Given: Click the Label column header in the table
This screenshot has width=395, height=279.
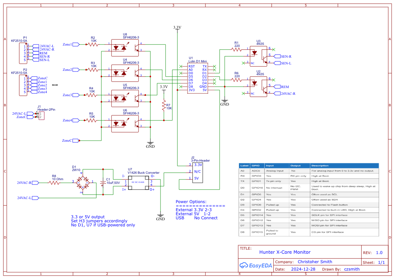Looking at the screenshot, I should point(244,166).
